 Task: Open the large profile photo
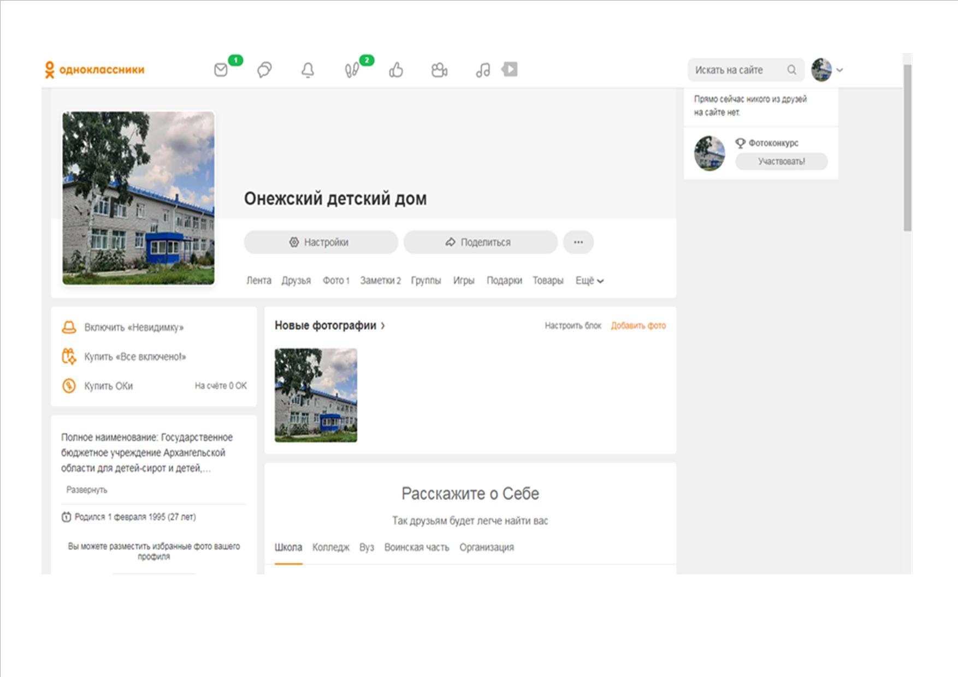tap(138, 198)
